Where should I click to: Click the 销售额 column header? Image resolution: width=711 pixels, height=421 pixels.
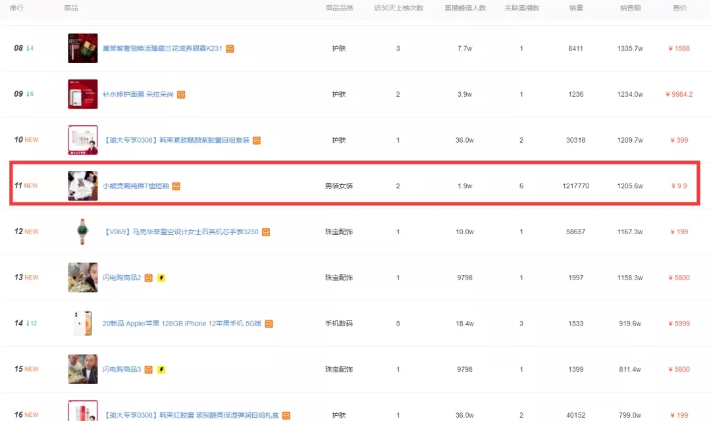point(629,8)
